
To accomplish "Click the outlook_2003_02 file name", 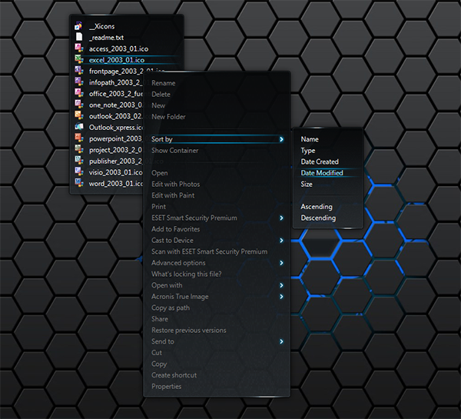I will (x=115, y=116).
